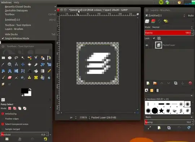Click the Auto button in Layers dock
The width and height of the screenshot is (195, 142).
pos(191,15)
